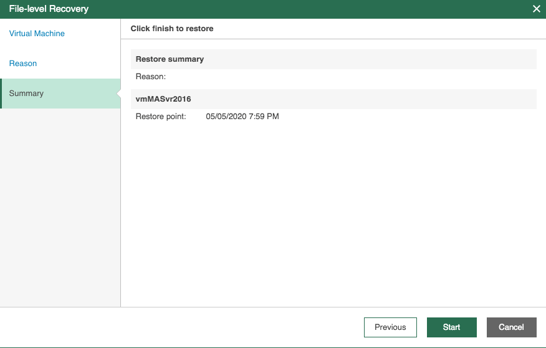
Task: Click the restore point date 05/05/2020 7:59 PM
Action: click(x=242, y=117)
